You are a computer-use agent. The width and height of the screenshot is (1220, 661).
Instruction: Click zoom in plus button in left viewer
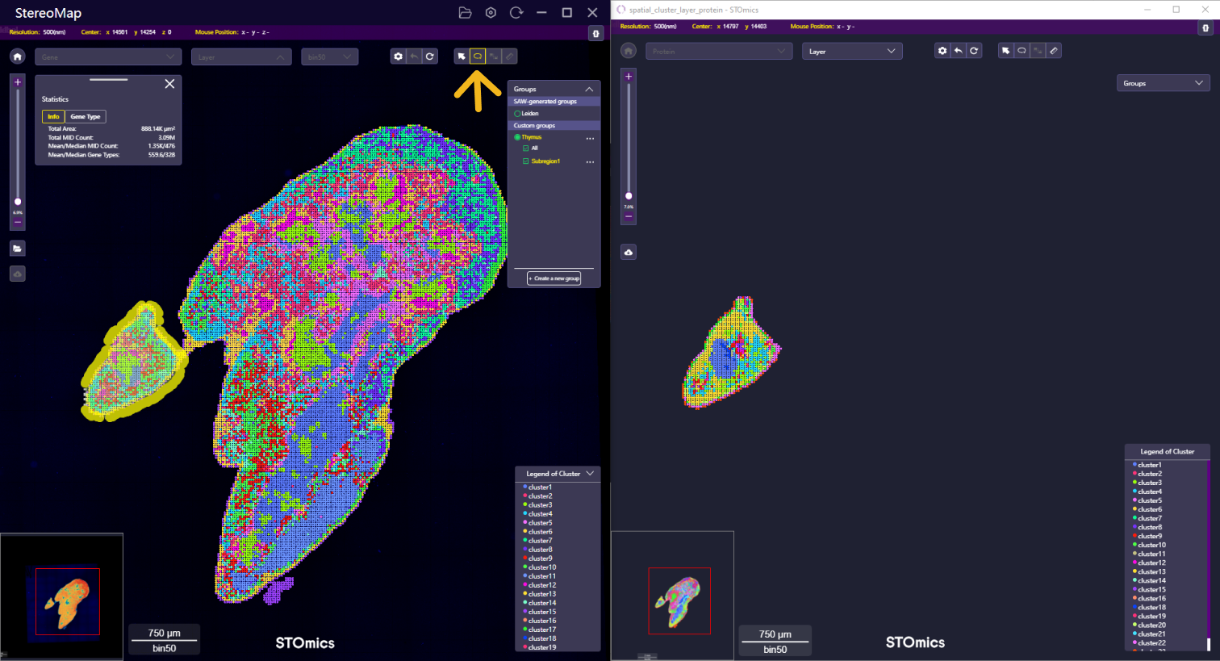point(18,82)
